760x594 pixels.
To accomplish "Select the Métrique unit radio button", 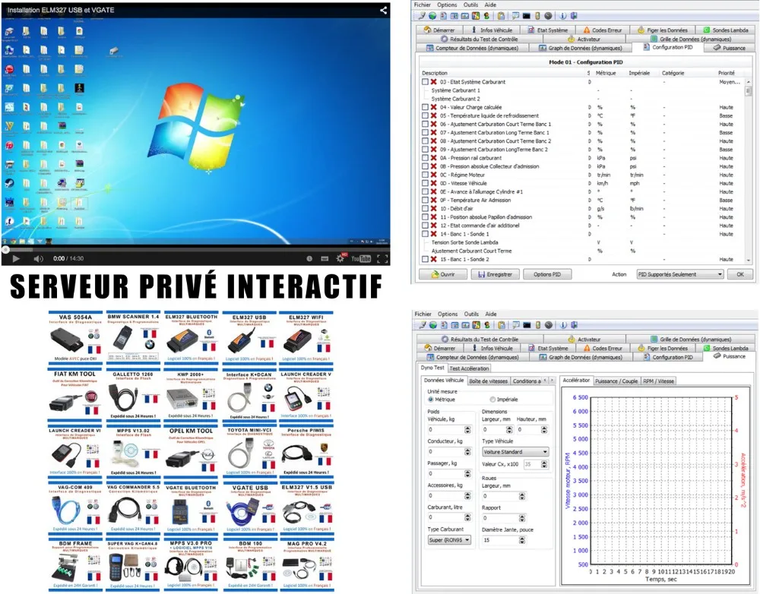I will [x=430, y=400].
